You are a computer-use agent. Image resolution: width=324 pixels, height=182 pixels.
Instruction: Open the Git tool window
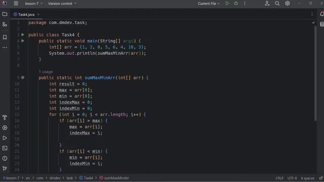click(x=5, y=168)
